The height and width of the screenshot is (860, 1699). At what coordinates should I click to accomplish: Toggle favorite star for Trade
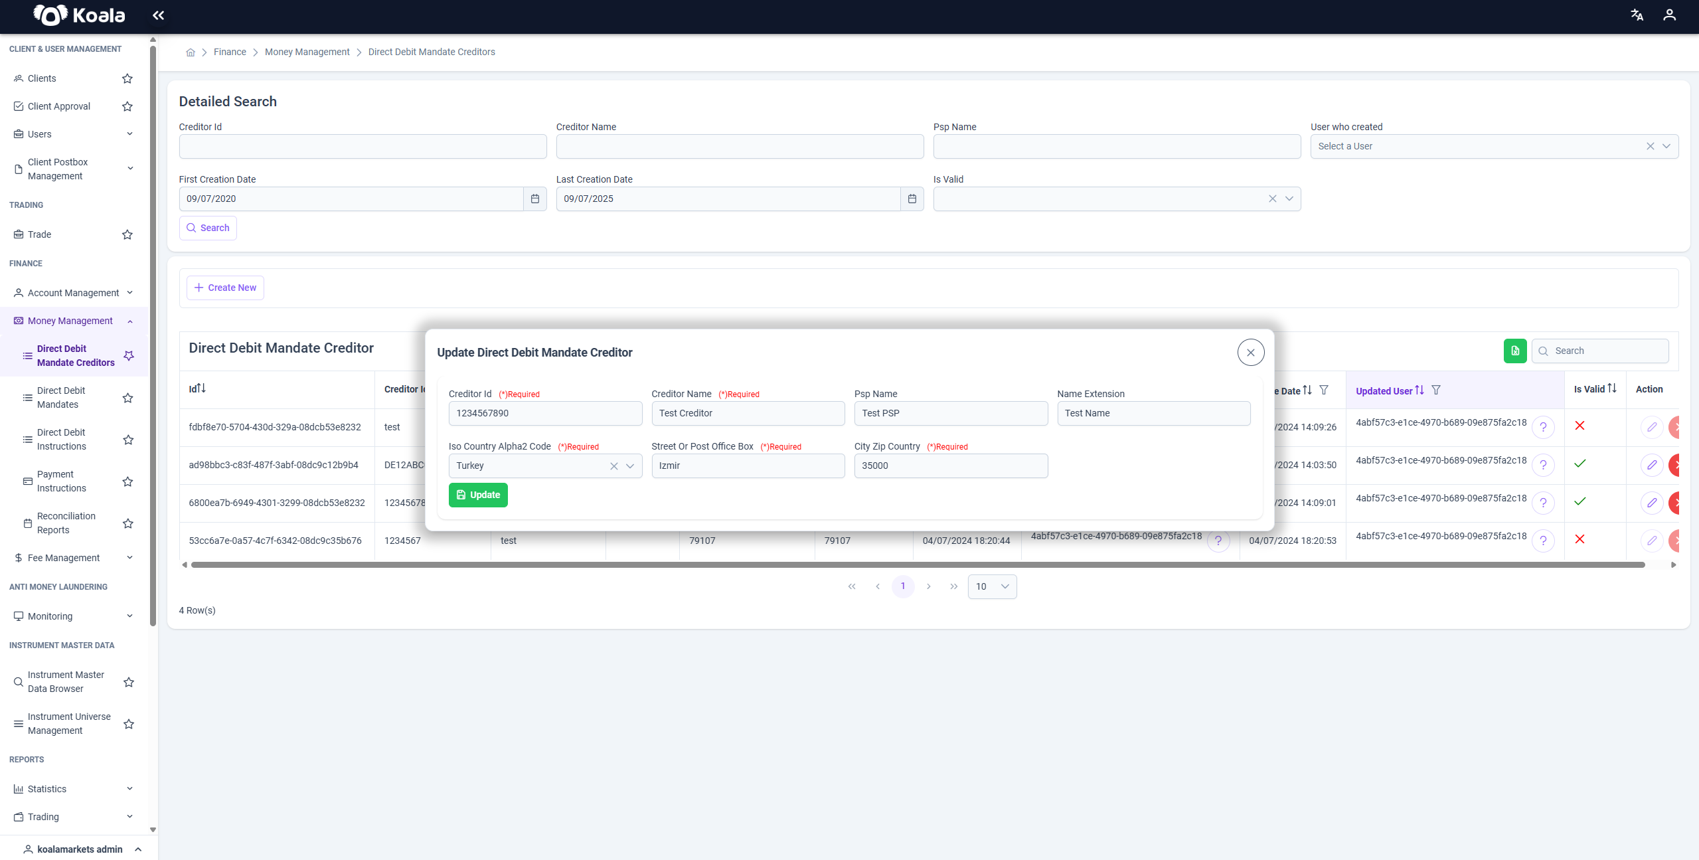[127, 234]
